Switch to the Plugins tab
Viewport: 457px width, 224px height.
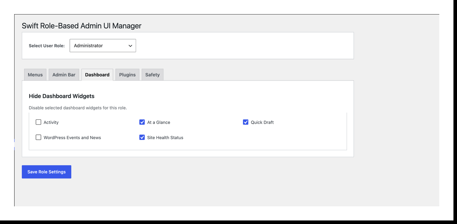pyautogui.click(x=127, y=75)
